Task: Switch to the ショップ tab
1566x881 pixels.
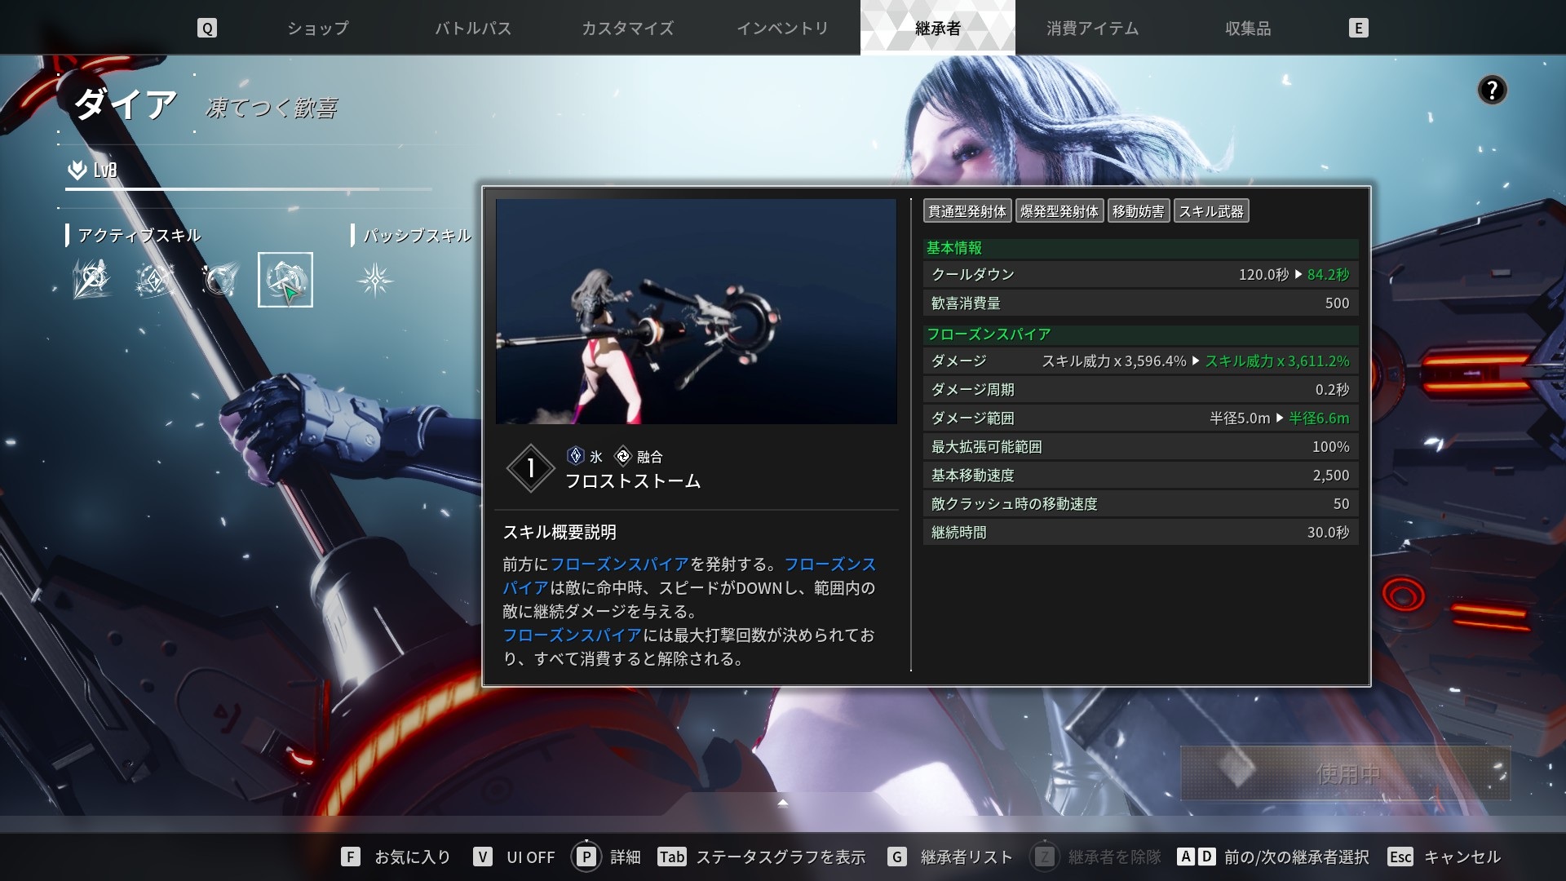Action: (x=318, y=29)
